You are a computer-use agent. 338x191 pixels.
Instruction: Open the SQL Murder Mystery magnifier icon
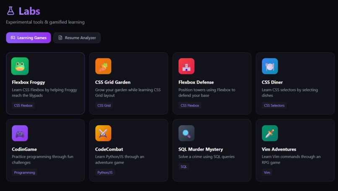coord(187,133)
